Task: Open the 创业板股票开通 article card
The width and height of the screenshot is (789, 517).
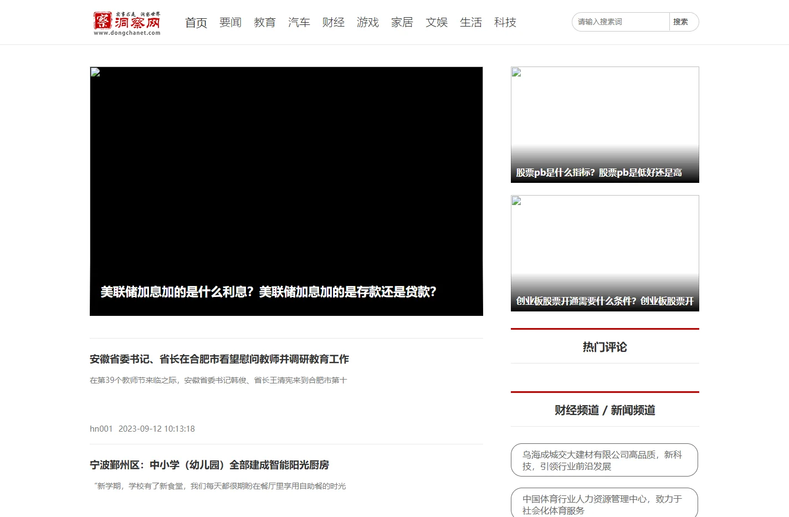Action: (605, 253)
